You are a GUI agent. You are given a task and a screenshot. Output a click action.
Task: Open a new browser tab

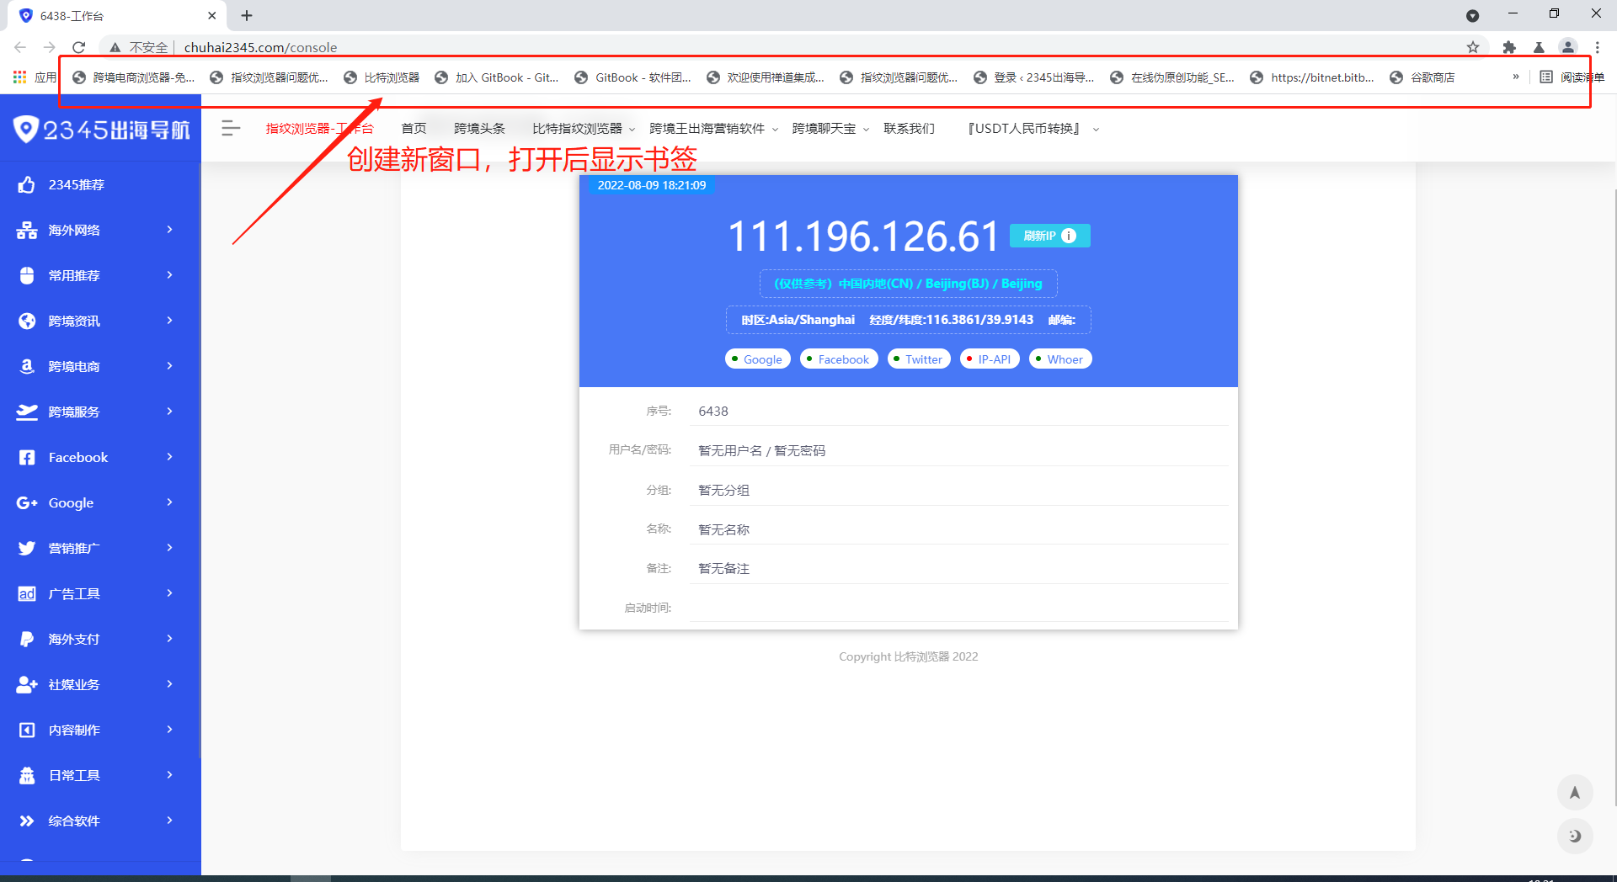[x=247, y=15]
